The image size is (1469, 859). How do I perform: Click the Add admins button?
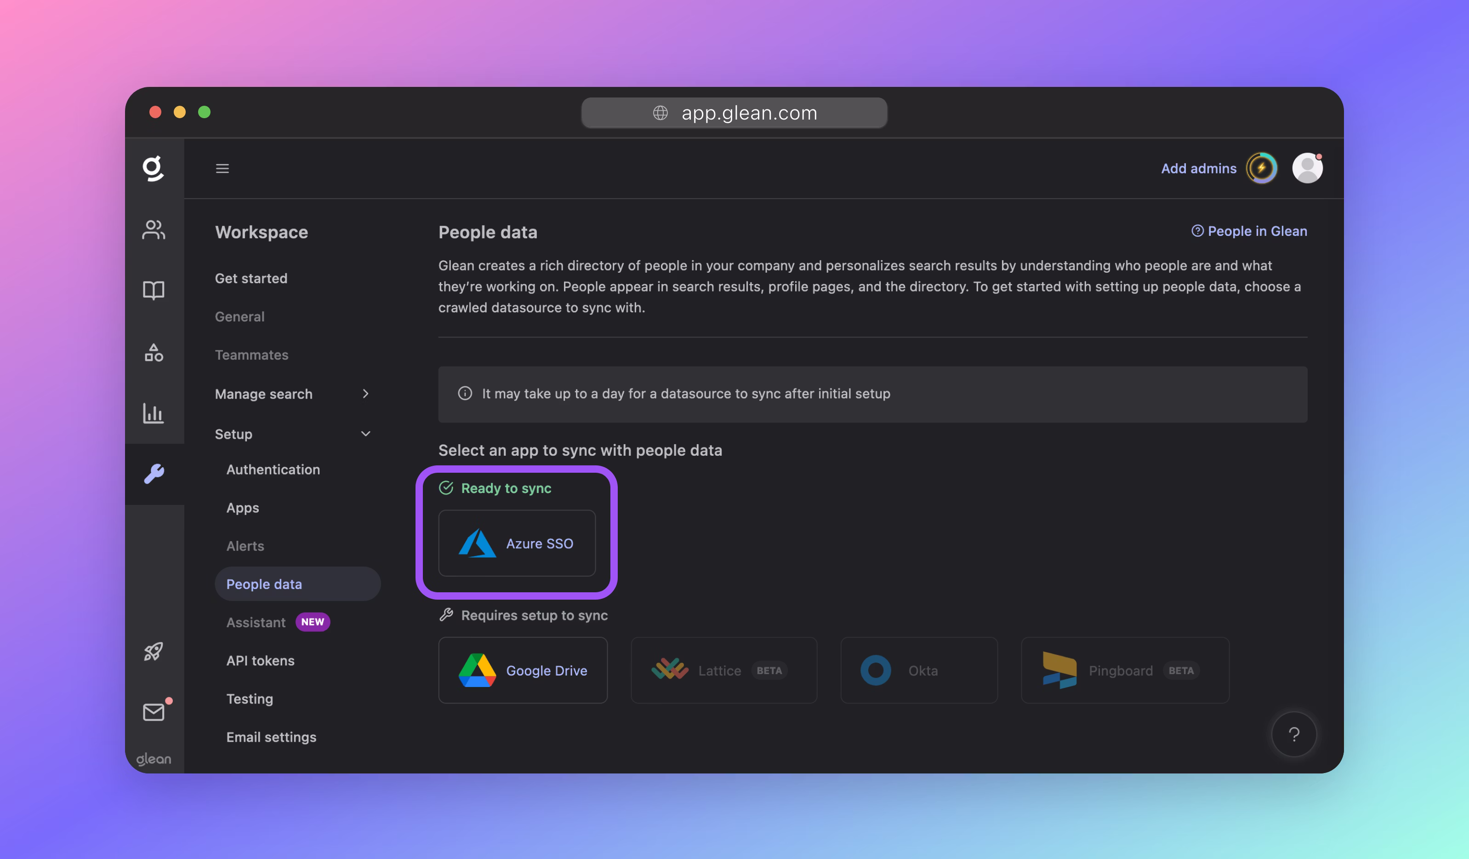[x=1199, y=168]
